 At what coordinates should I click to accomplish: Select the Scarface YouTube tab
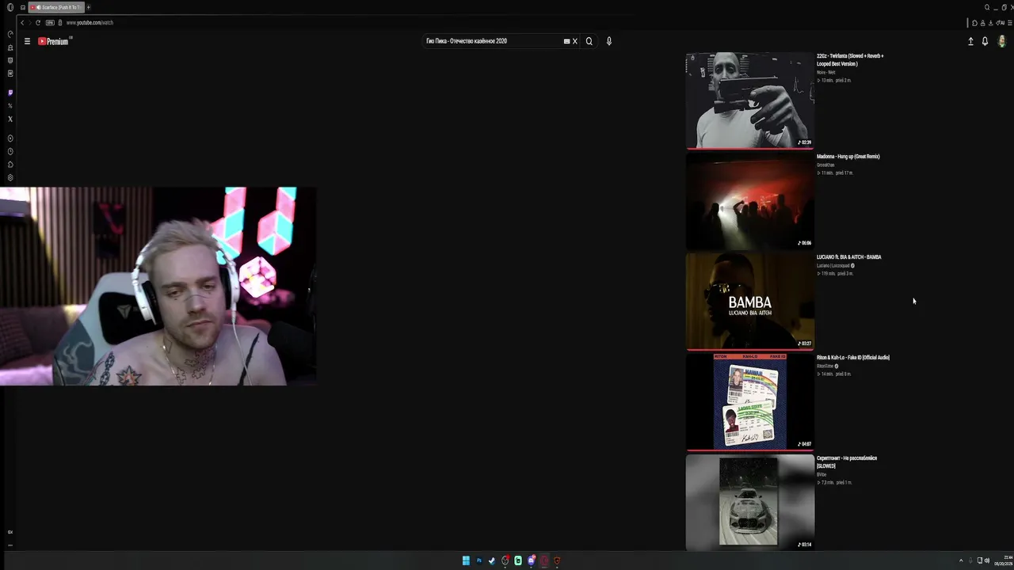point(55,7)
